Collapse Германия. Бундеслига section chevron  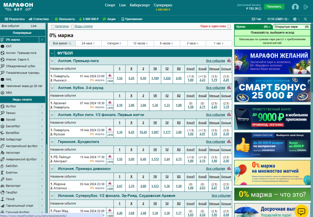tap(52, 142)
